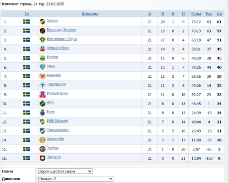Click the Swedish flag in Умео row

pos(27,67)
